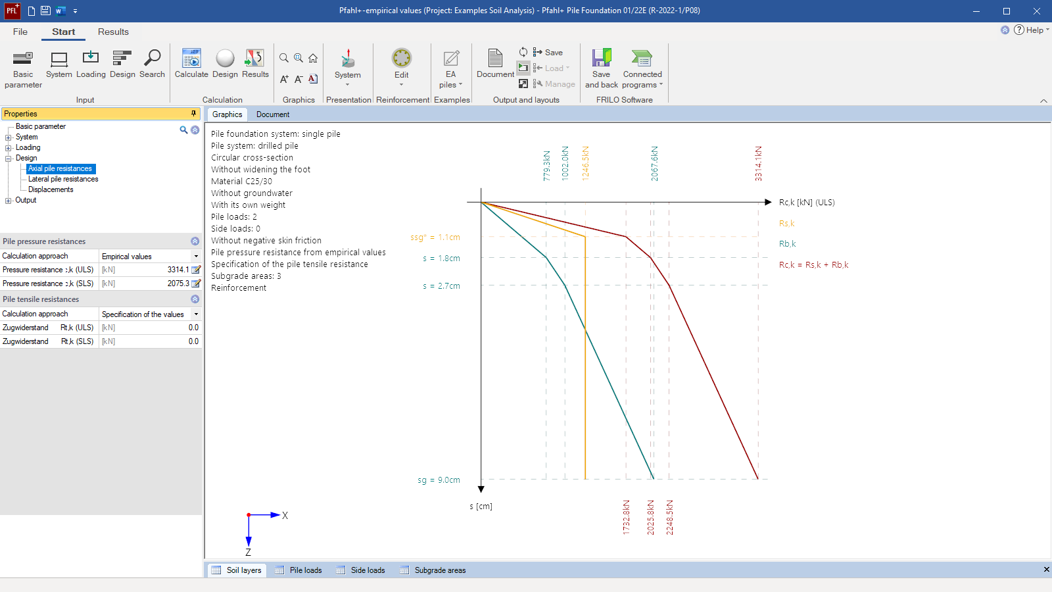Select Displacements tree item
Viewport: 1052px width, 592px height.
click(51, 189)
